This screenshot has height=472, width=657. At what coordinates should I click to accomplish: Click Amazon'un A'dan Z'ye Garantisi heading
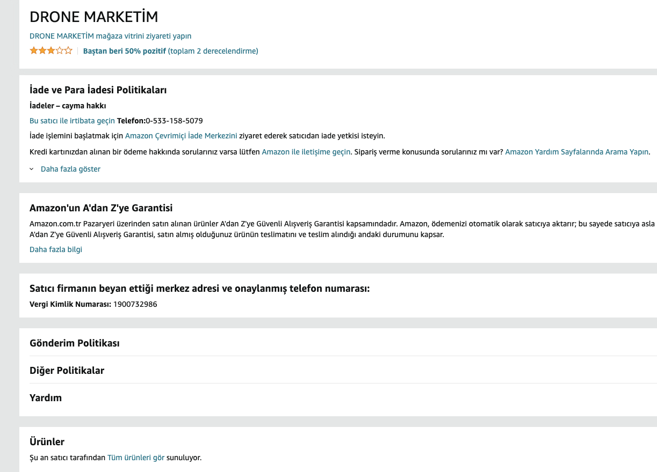[101, 208]
